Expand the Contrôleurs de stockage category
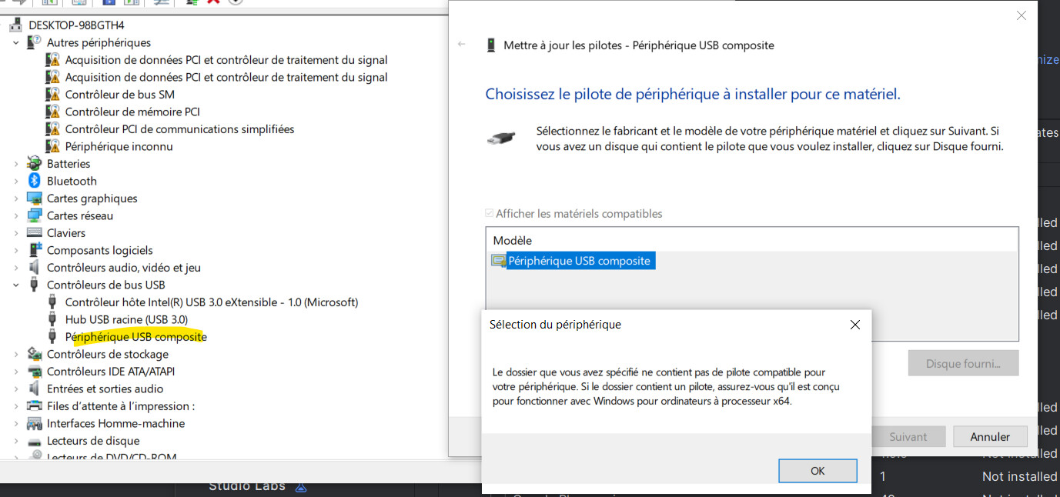Screen dimensions: 1060x497 [16, 355]
